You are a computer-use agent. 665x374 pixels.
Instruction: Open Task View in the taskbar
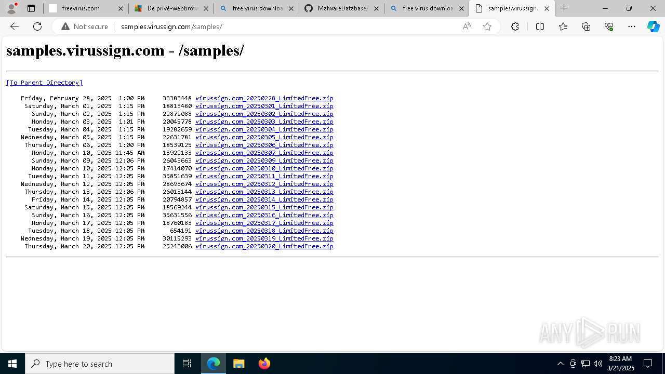point(187,364)
